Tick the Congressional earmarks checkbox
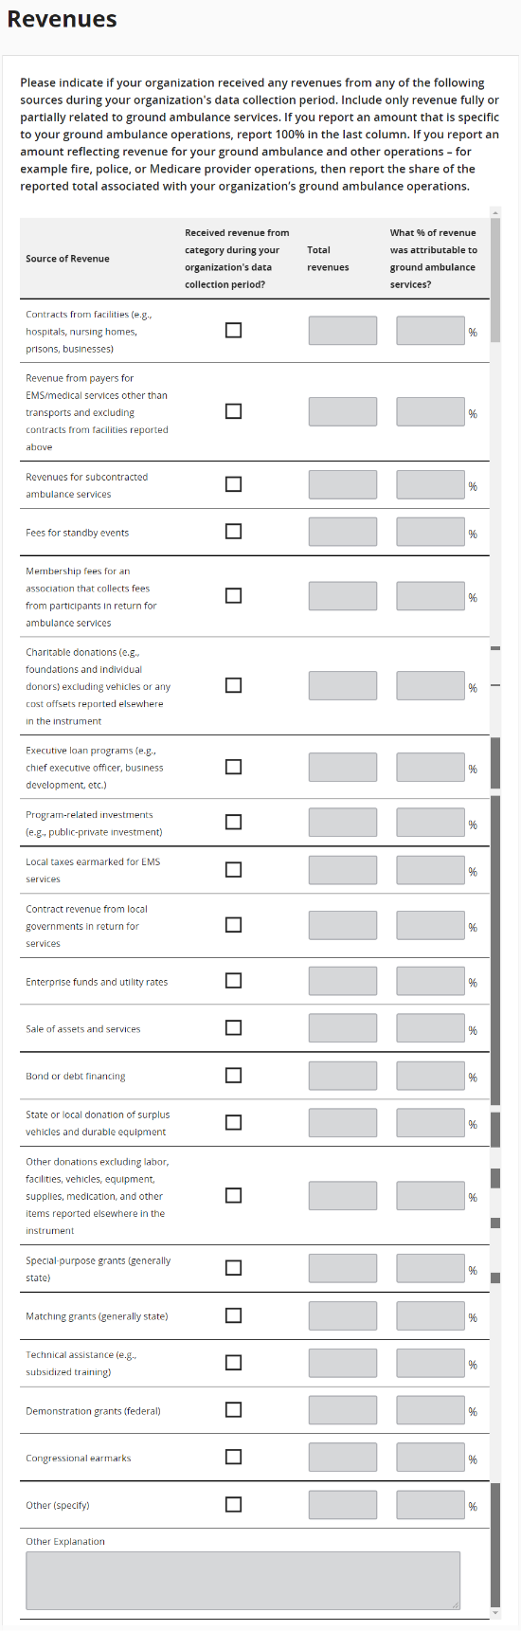521x1631 pixels. pos(233,1457)
